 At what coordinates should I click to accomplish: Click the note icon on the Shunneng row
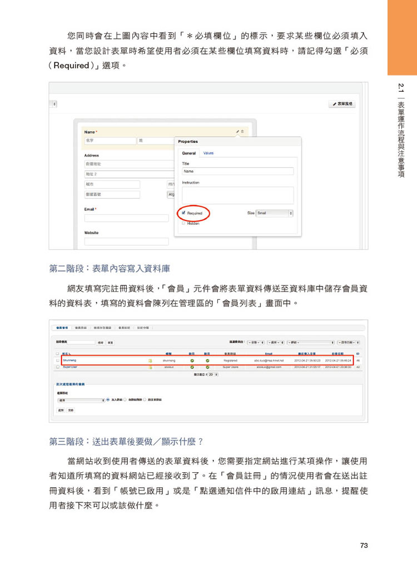click(150, 360)
